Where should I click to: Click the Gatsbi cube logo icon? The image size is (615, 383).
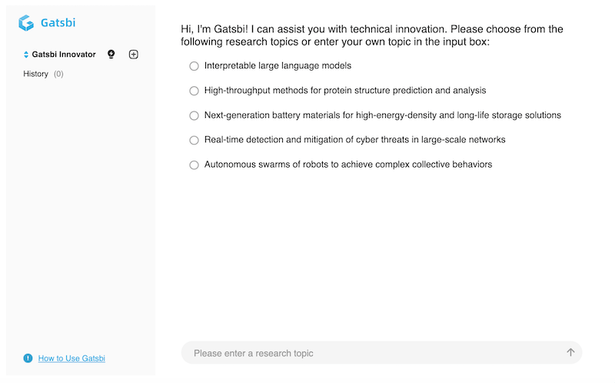point(26,23)
